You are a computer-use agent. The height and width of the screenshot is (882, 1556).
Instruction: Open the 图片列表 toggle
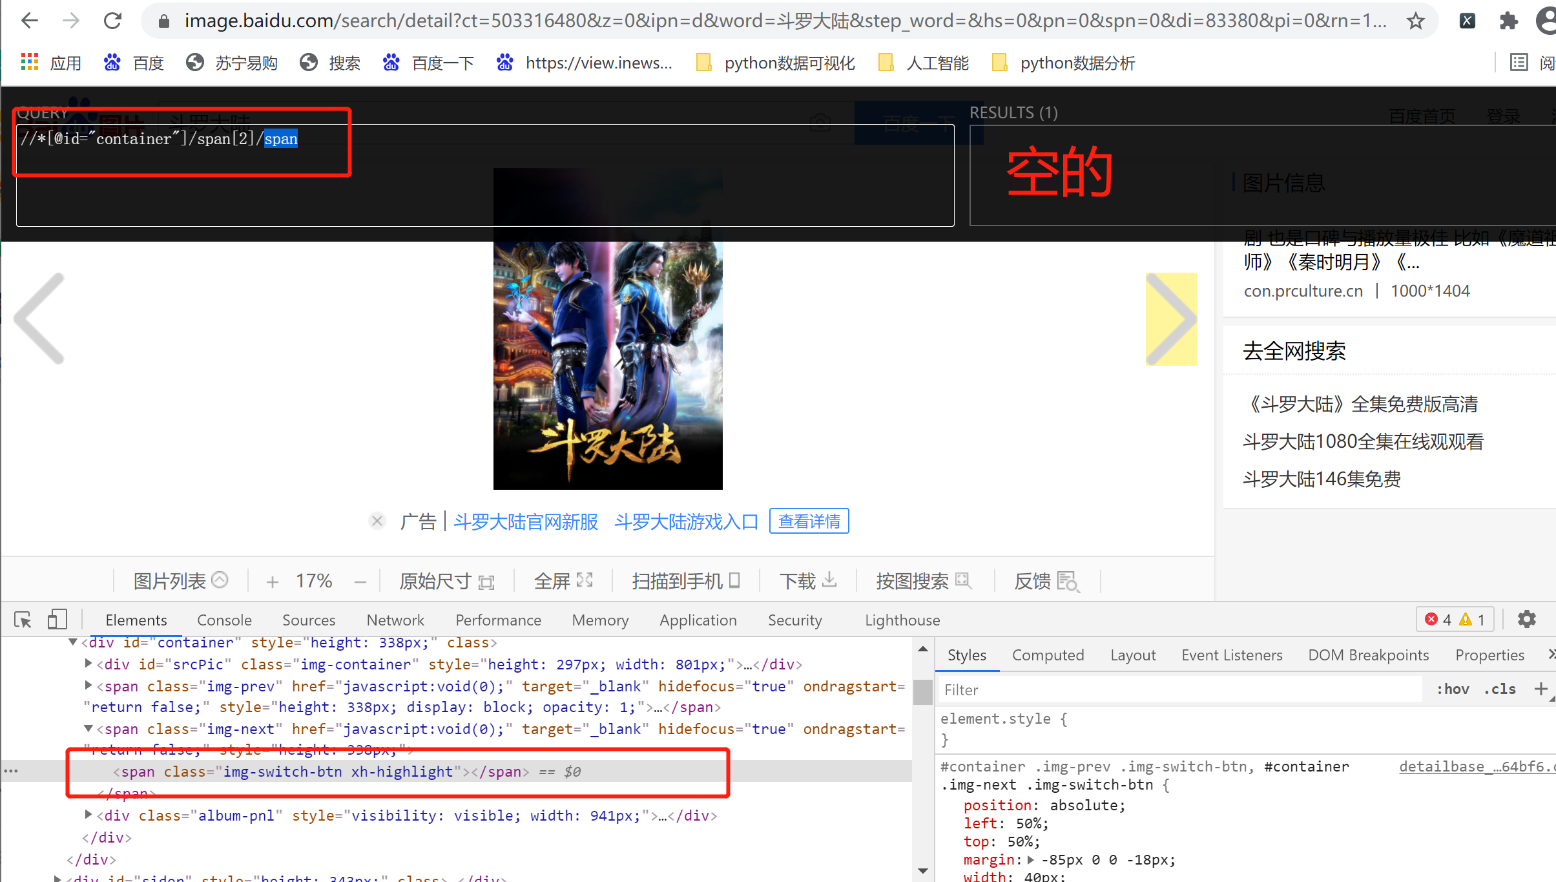pyautogui.click(x=180, y=581)
